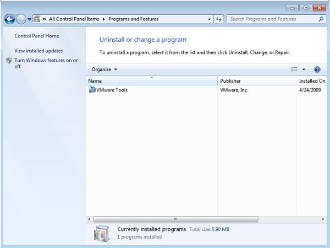The image size is (330, 248).
Task: Open the Organize menu
Action: pyautogui.click(x=105, y=69)
